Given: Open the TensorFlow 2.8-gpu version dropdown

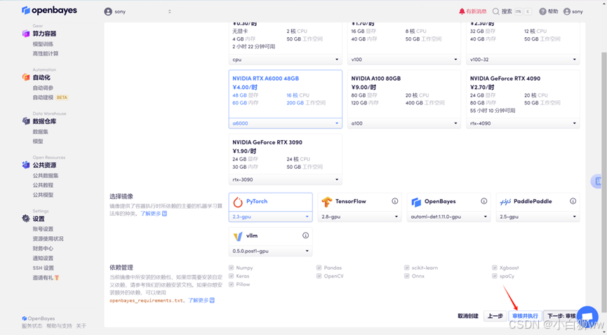Looking at the screenshot, I should click(359, 217).
